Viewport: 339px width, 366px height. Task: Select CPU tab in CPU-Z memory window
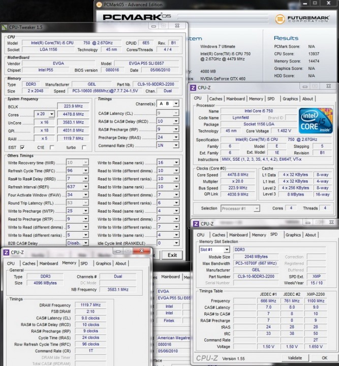click(11, 263)
